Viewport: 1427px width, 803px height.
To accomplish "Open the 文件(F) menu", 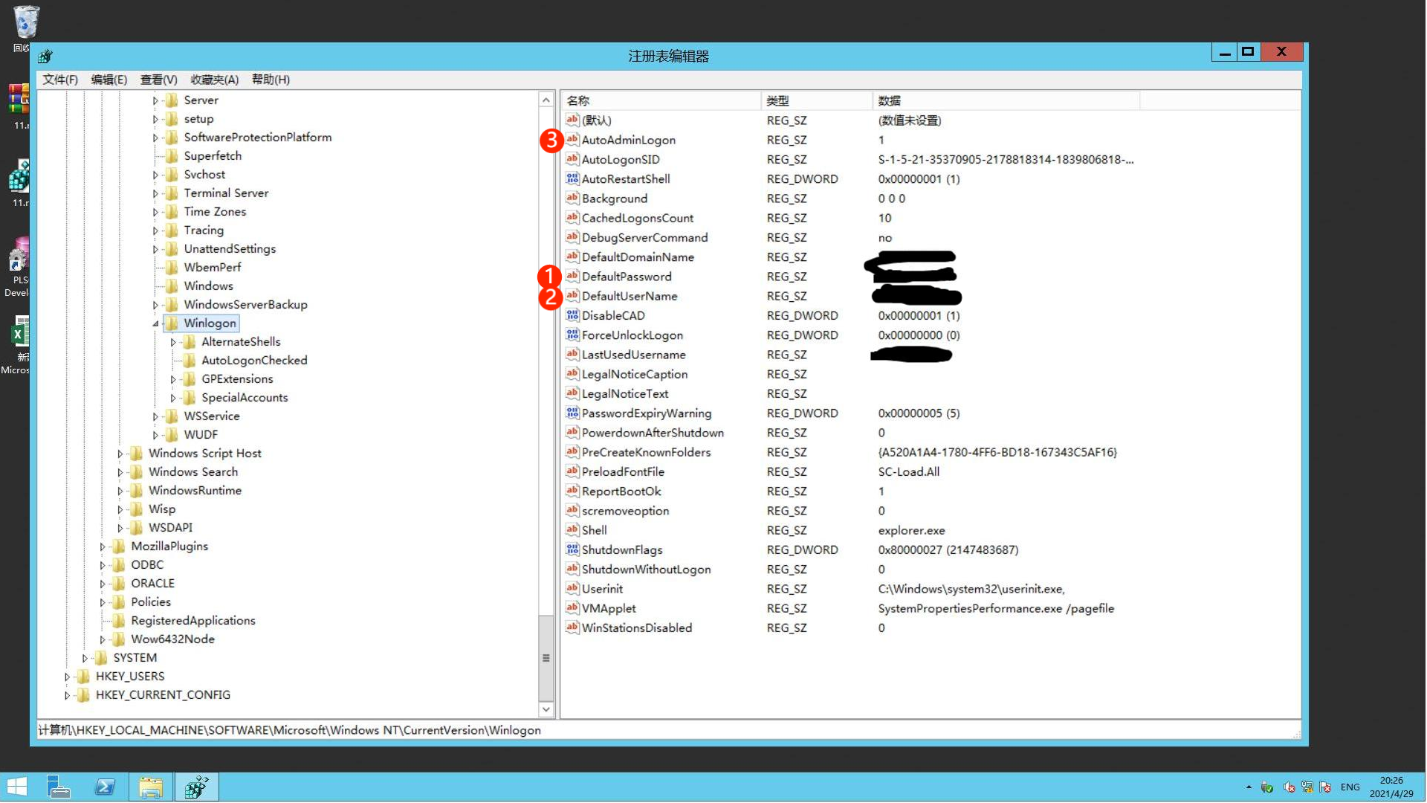I will (60, 80).
